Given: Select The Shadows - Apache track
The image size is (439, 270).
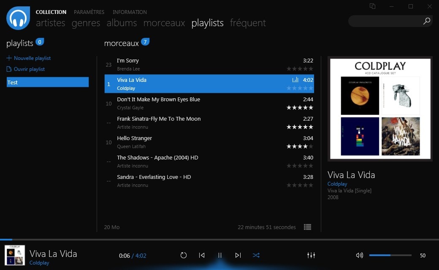Looking at the screenshot, I should tap(209, 162).
